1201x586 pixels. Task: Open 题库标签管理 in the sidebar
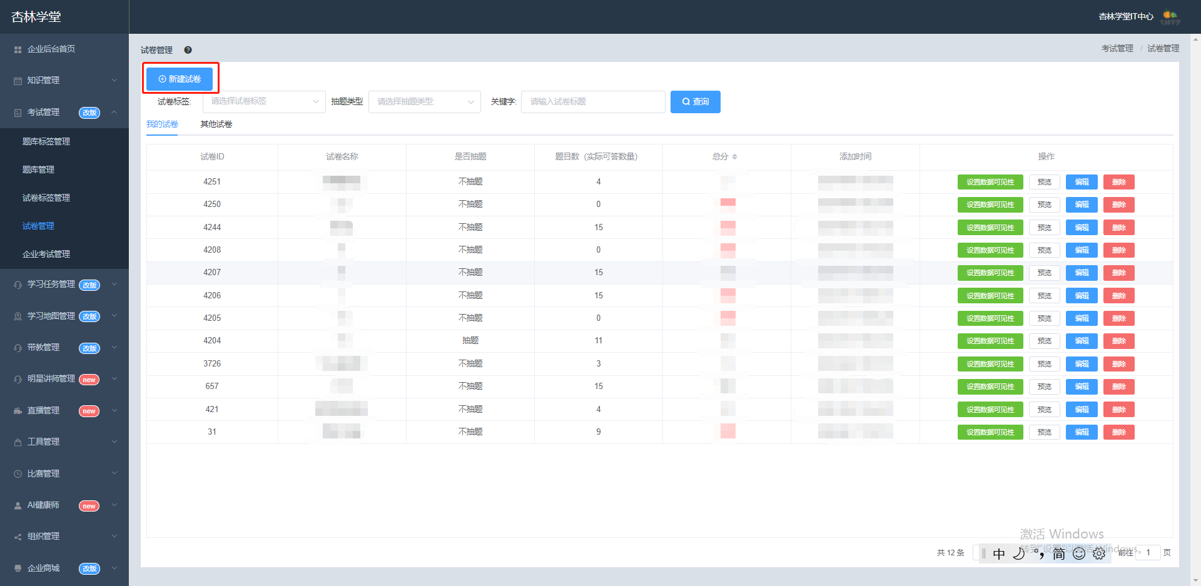point(46,141)
